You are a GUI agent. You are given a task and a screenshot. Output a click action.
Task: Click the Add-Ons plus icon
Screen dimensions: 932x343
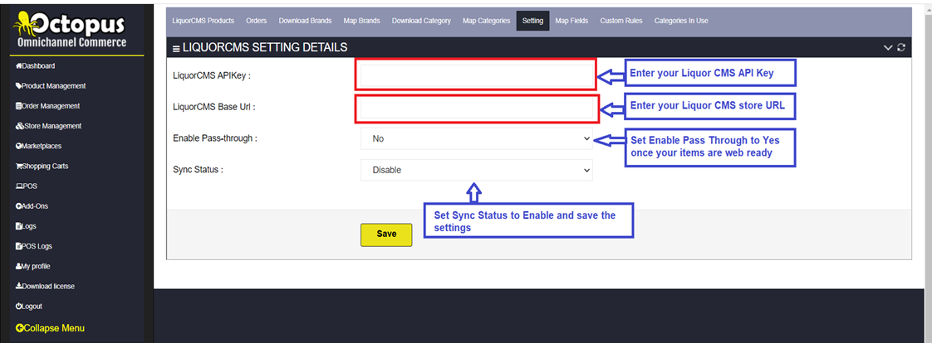click(x=19, y=206)
